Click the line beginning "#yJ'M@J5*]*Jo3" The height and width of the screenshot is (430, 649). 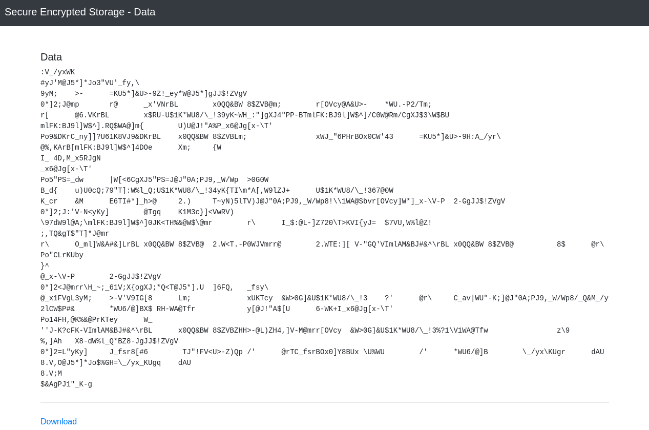[x=90, y=83]
